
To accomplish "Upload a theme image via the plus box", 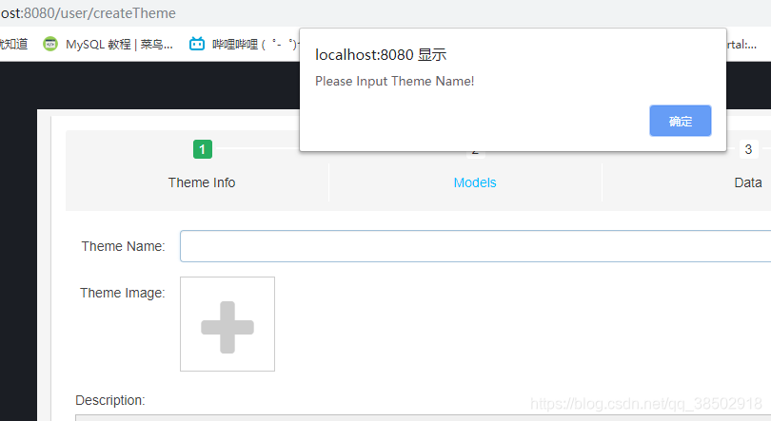I will tap(227, 324).
